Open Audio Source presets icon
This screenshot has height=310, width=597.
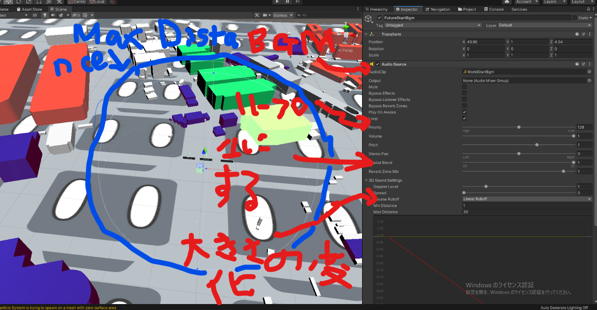(x=584, y=64)
